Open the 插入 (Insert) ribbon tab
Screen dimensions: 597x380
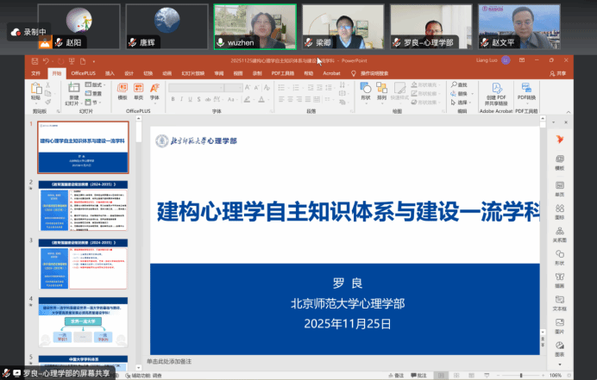tap(110, 74)
